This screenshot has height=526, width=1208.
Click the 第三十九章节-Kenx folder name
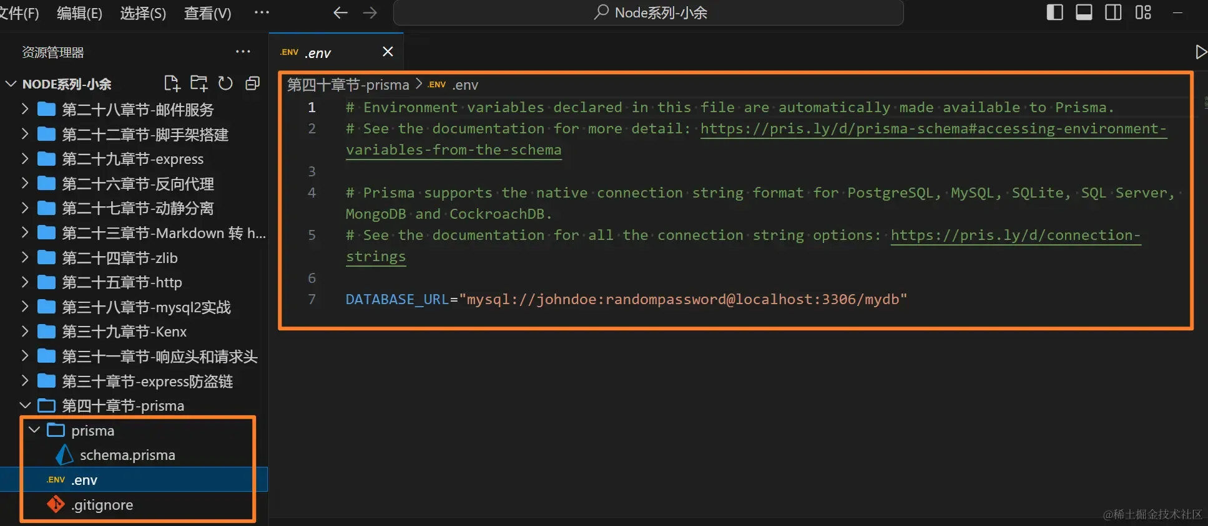coord(124,332)
